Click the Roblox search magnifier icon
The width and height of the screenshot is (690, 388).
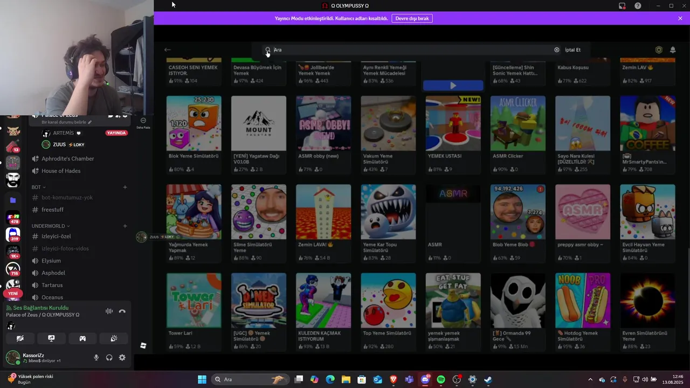(268, 50)
